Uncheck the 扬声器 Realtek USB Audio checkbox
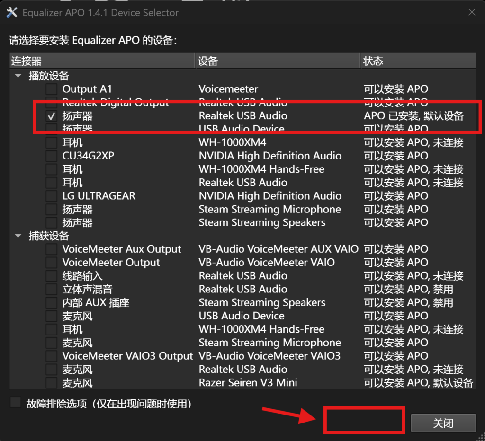The height and width of the screenshot is (441, 485). (x=51, y=116)
